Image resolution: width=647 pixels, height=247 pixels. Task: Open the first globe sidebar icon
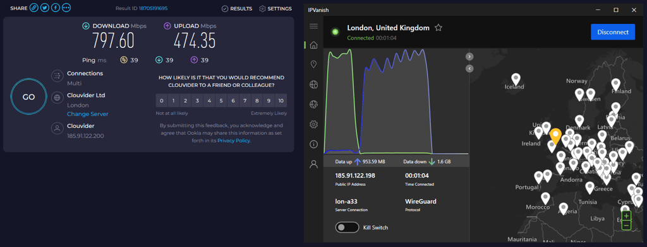pos(313,84)
